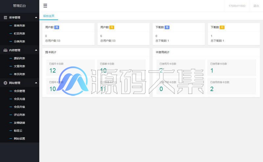Viewport: 263px width, 162px height.
Task: Click 菜单管理 section label
Action: point(15,17)
